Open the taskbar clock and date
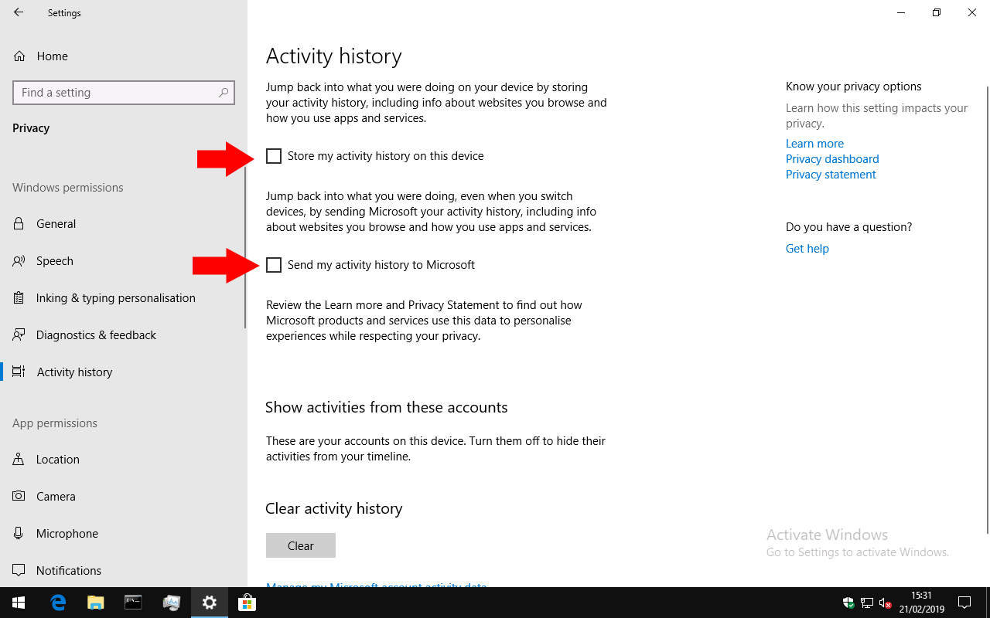The image size is (990, 618). coord(921,603)
